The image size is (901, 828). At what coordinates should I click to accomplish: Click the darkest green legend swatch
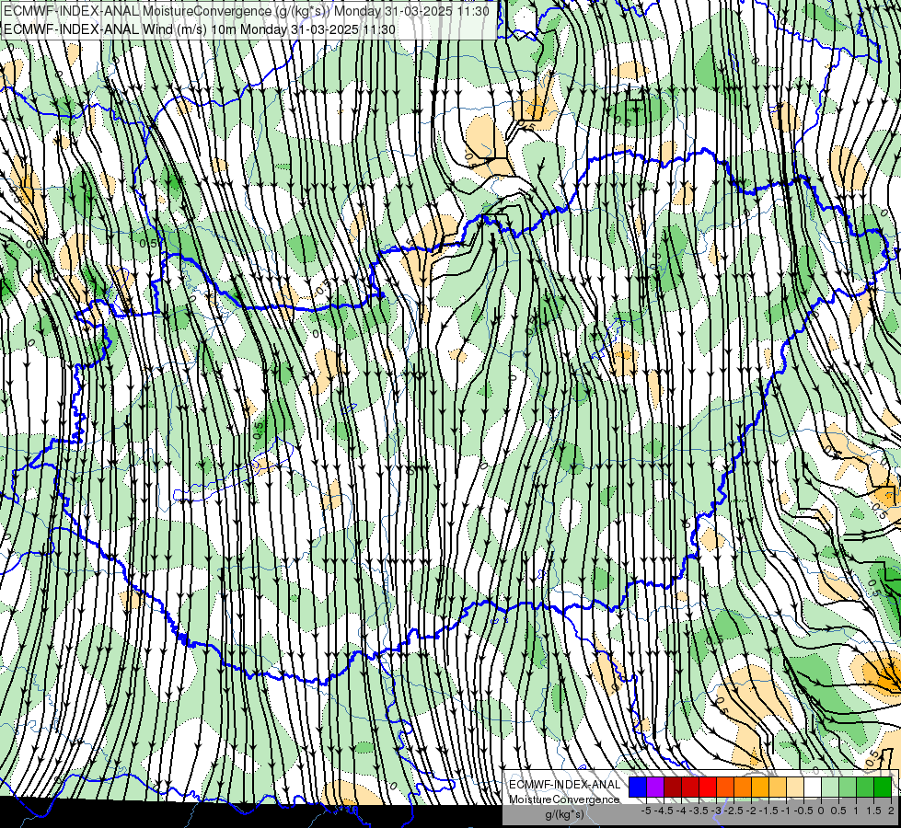pyautogui.click(x=883, y=787)
